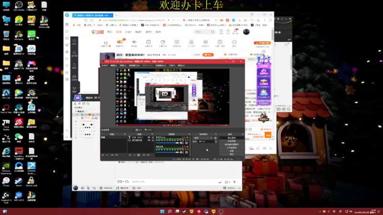Click microphone icon in chat window bottom toolbar
This screenshot has width=383, height=215.
tap(88, 188)
